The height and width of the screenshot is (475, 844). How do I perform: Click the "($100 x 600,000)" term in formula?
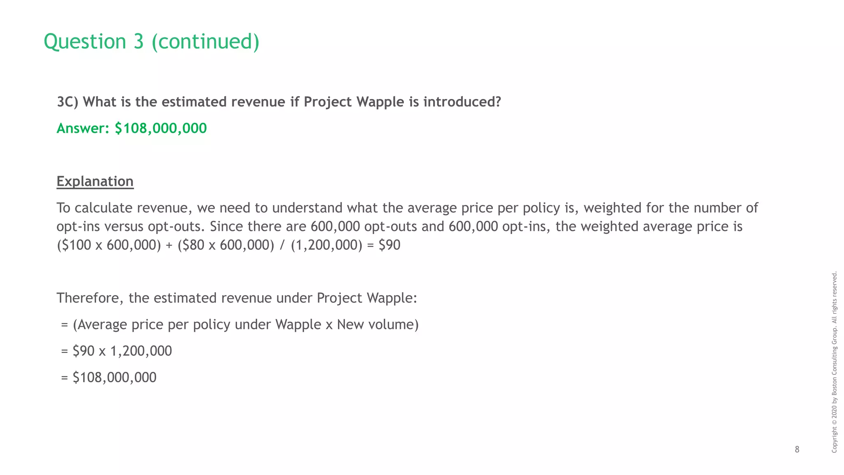[109, 245]
